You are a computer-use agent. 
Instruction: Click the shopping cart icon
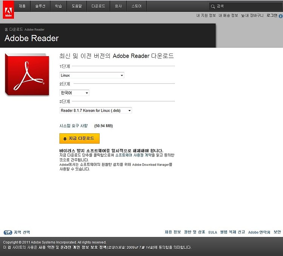pos(243,16)
